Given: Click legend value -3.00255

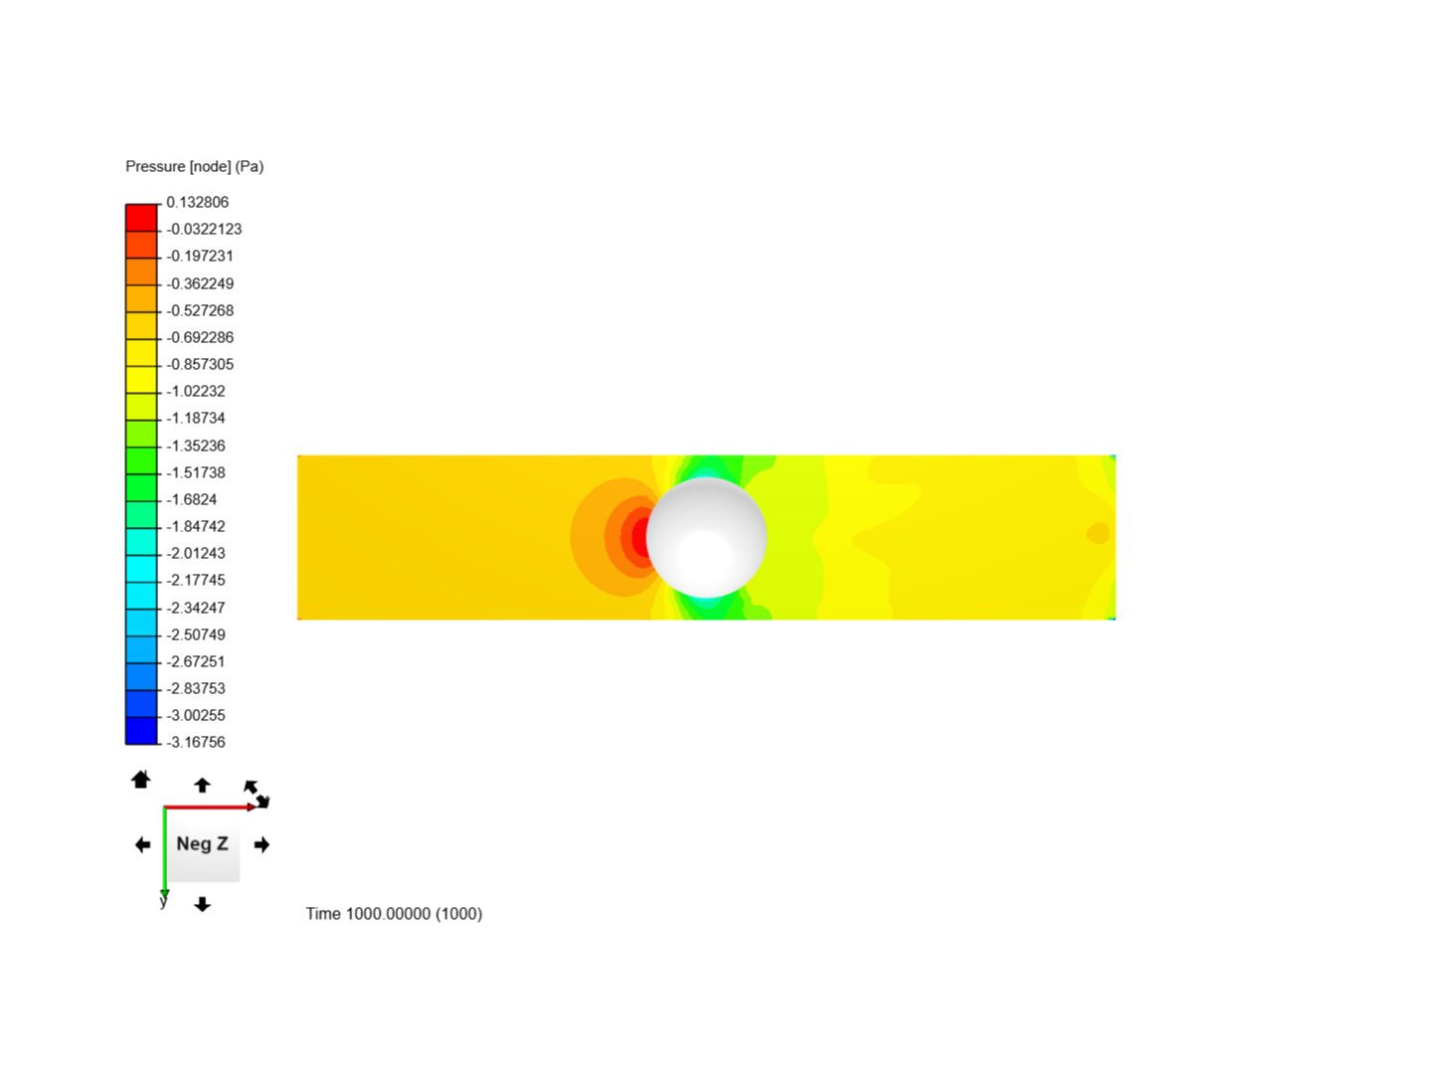Looking at the screenshot, I should pyautogui.click(x=196, y=715).
